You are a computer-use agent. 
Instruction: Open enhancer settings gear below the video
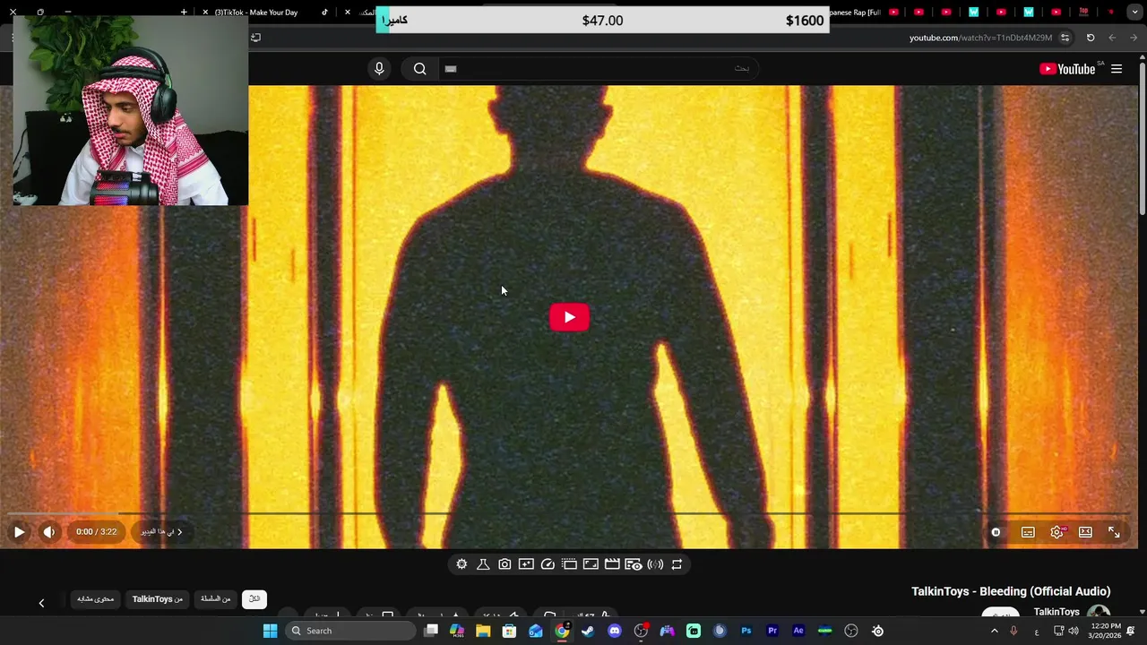(461, 564)
